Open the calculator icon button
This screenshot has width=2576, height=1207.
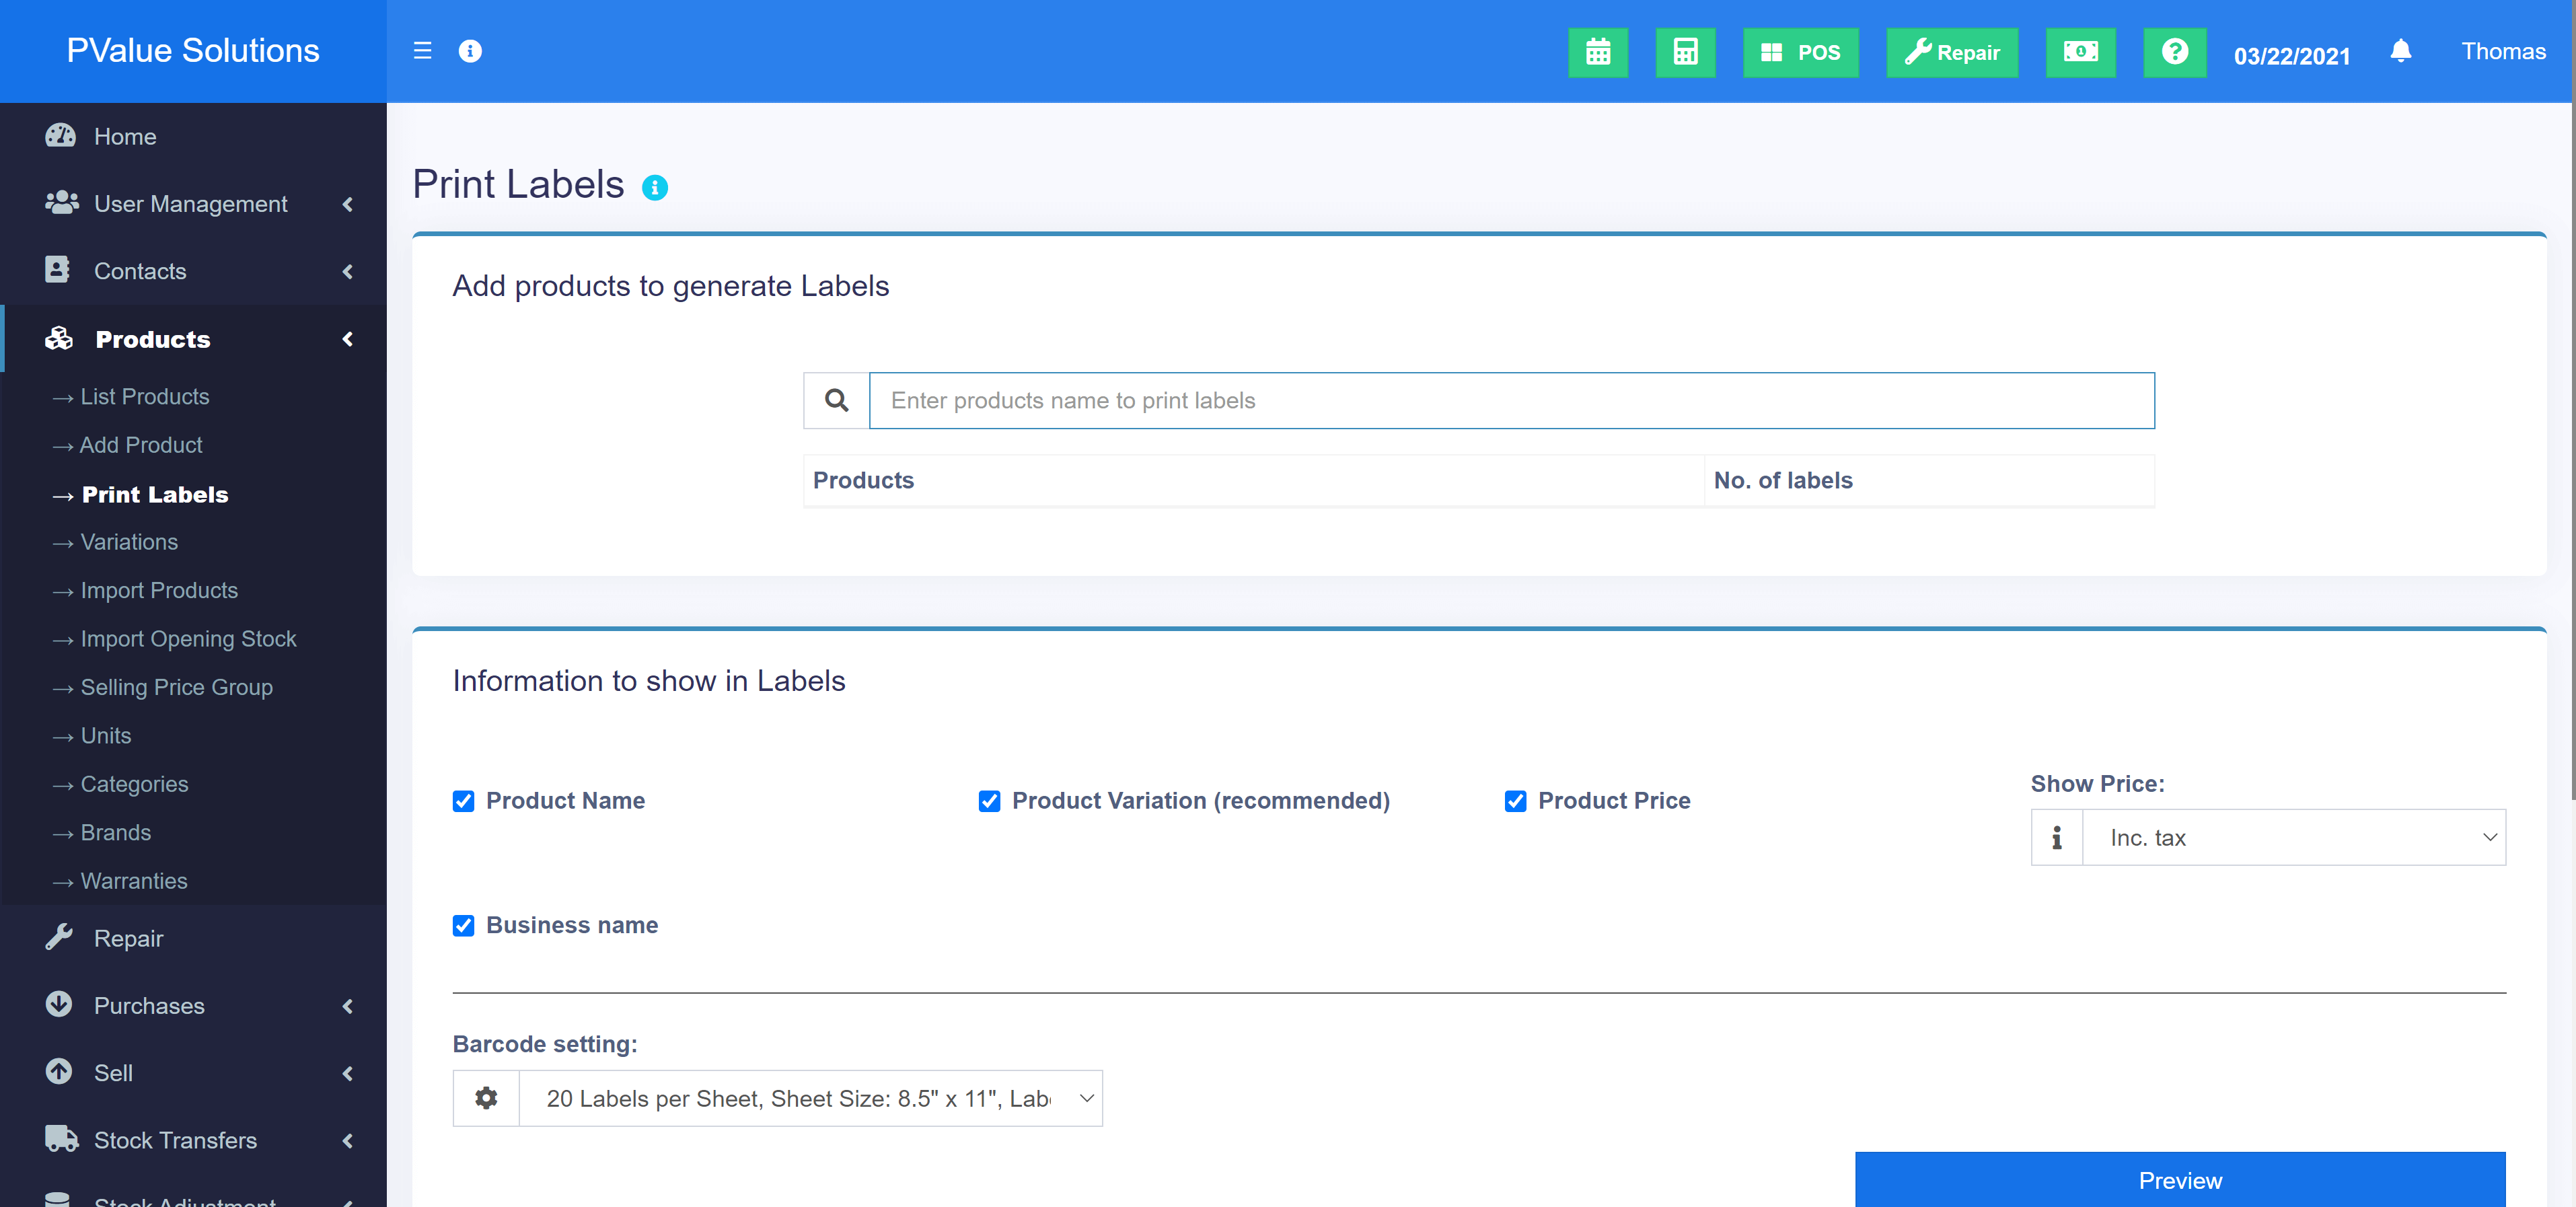pyautogui.click(x=1685, y=52)
